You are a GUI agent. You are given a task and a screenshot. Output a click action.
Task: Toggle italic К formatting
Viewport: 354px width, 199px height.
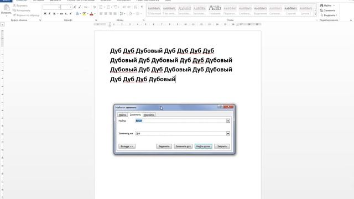pyautogui.click(x=49, y=14)
